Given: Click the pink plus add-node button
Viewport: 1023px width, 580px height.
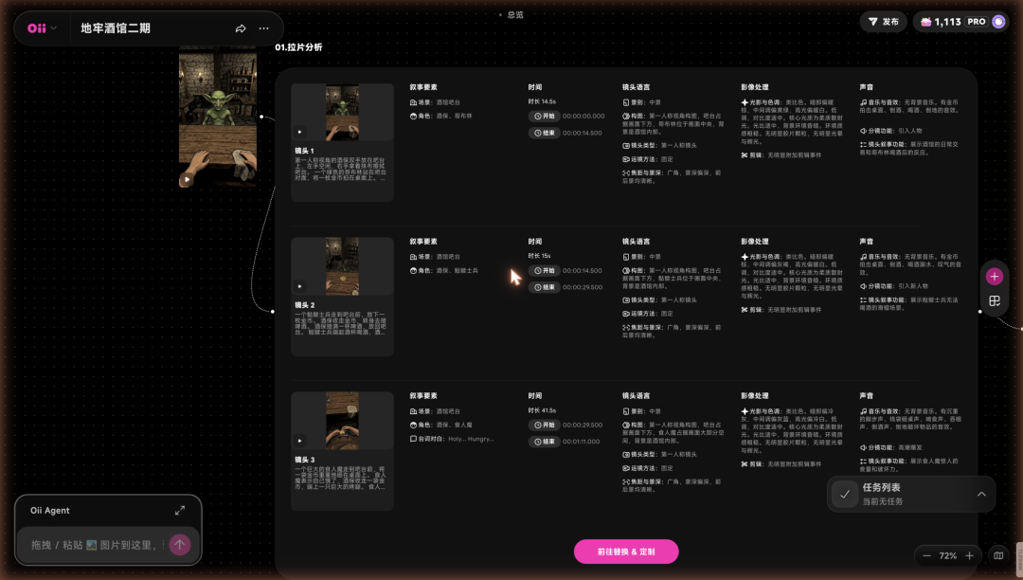Looking at the screenshot, I should (x=995, y=277).
